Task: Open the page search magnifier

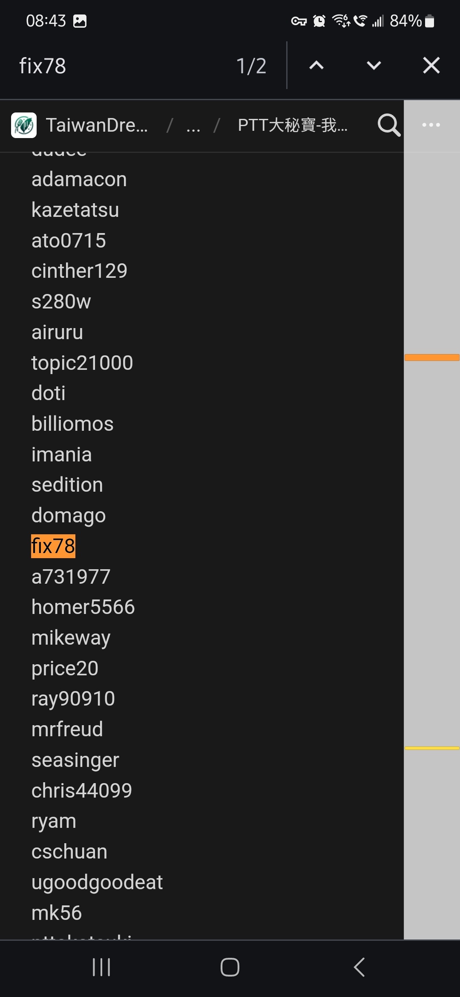Action: 388,125
